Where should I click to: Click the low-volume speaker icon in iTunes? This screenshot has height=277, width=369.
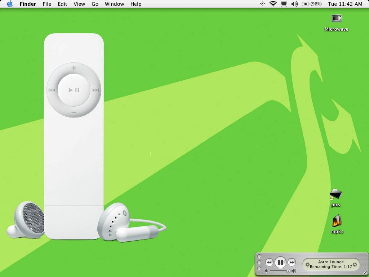[266, 271]
